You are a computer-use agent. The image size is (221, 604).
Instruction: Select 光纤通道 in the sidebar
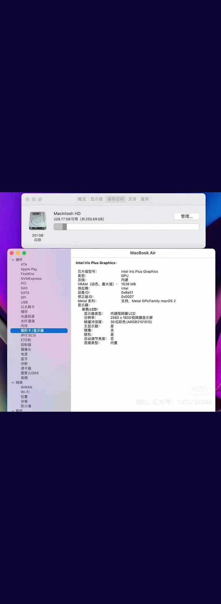click(x=28, y=321)
